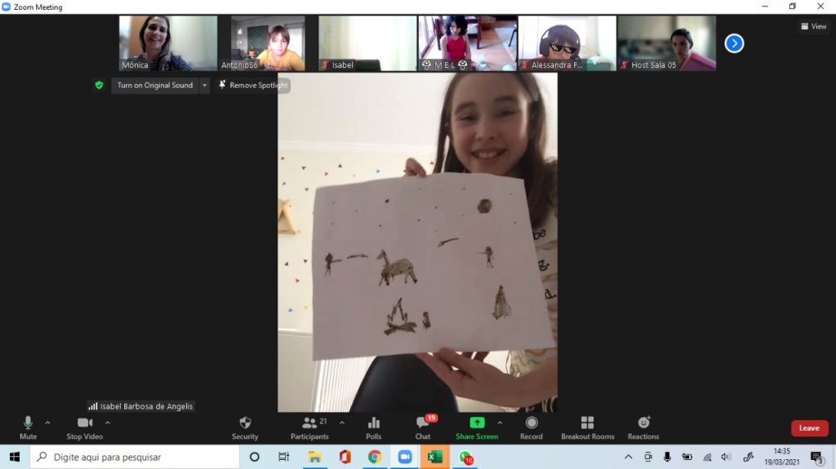Open the tray microphone icon
The width and height of the screenshot is (836, 469).
click(x=667, y=458)
